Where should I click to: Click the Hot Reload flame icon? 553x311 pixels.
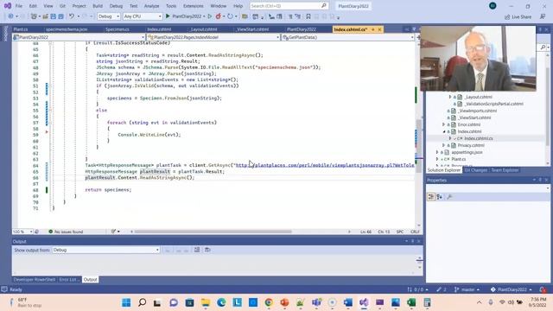tap(219, 16)
